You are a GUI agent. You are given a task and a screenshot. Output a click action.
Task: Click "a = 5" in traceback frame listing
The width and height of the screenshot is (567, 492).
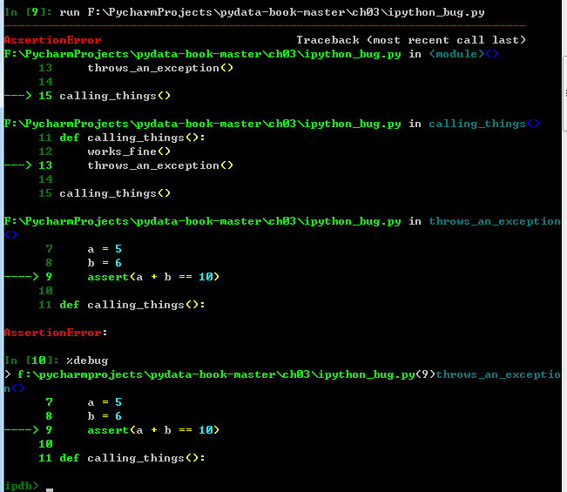point(105,249)
